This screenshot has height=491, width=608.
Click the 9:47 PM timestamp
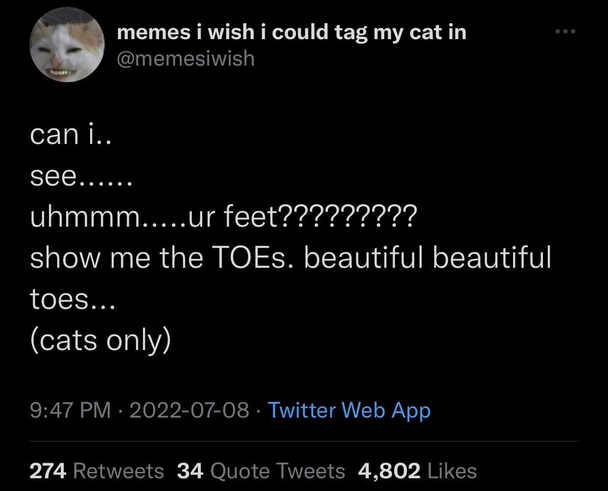70,410
